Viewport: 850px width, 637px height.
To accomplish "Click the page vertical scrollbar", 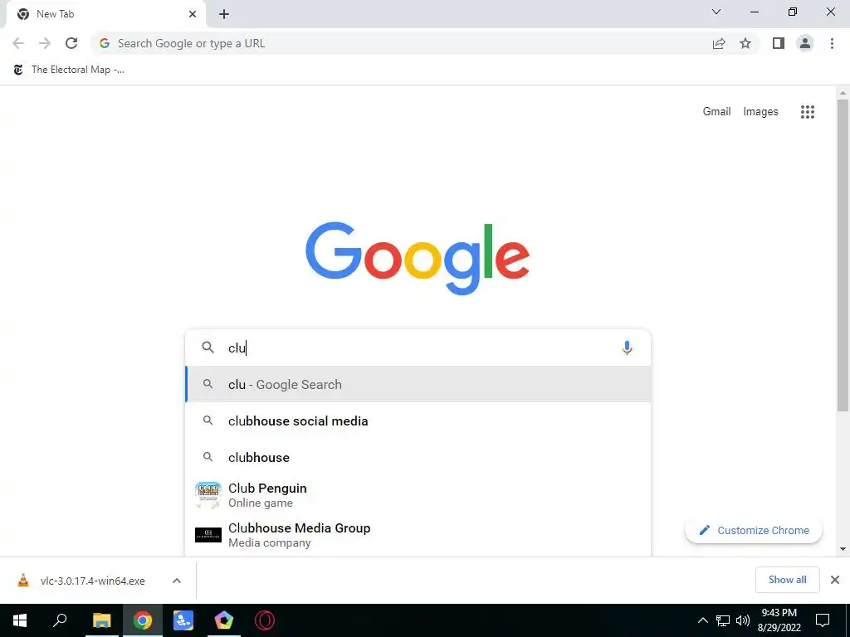I will click(x=843, y=255).
